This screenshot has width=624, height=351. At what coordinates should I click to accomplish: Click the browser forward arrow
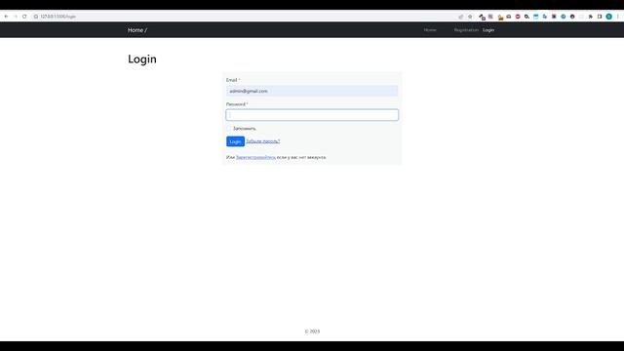(16, 17)
